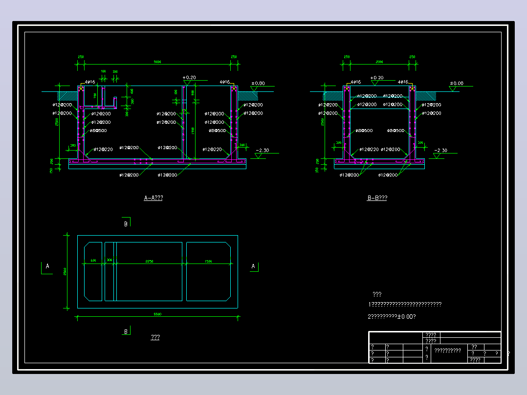Select the 1900 vertical dimension in A-A section

pos(193,131)
